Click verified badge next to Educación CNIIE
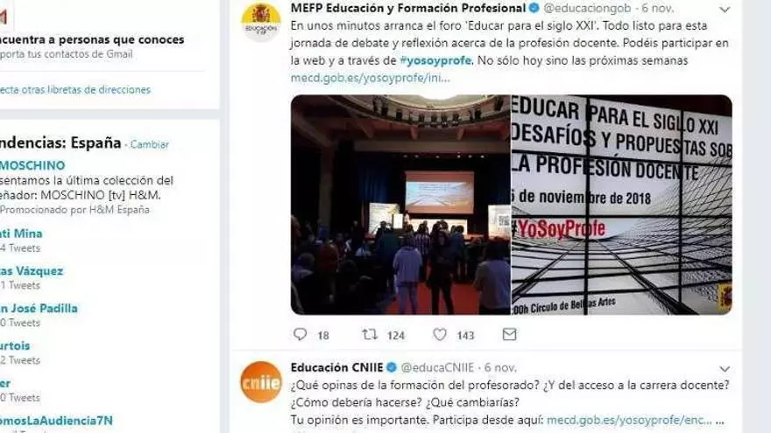Viewport: 771px width, 433px height. [x=392, y=367]
